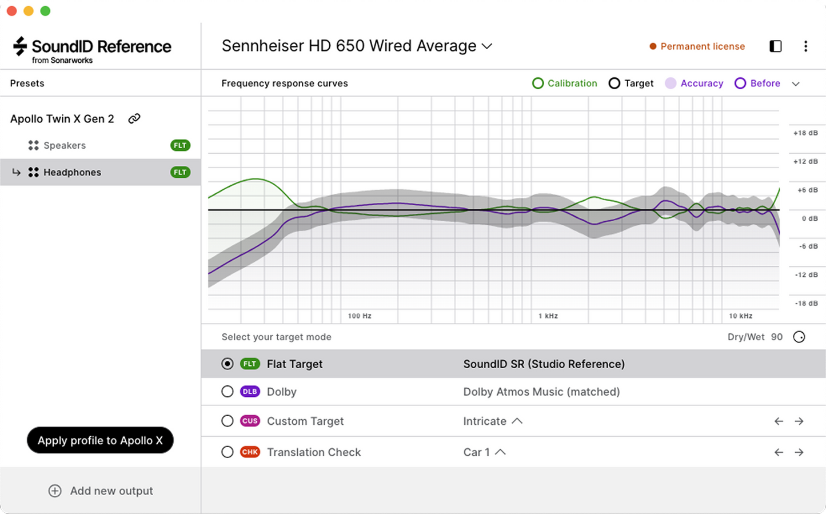Click the SoundID Reference logo
The image size is (826, 514).
click(92, 50)
